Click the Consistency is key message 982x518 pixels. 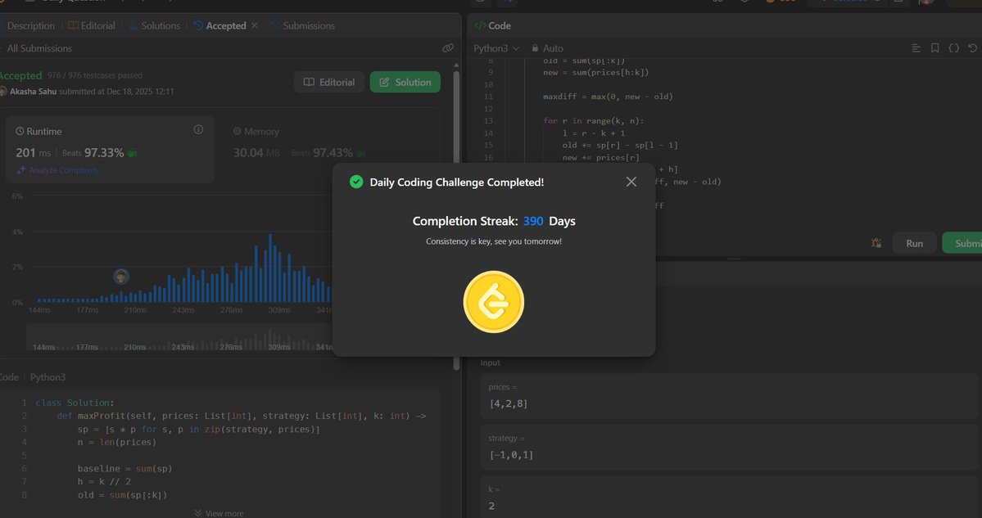click(x=494, y=241)
